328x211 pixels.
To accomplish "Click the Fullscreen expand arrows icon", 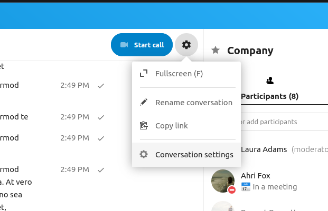I will (143, 74).
